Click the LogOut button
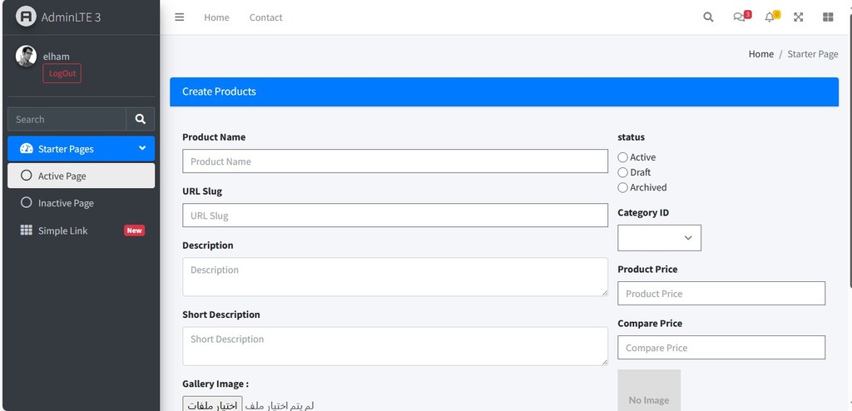Image resolution: width=852 pixels, height=411 pixels. click(x=62, y=73)
